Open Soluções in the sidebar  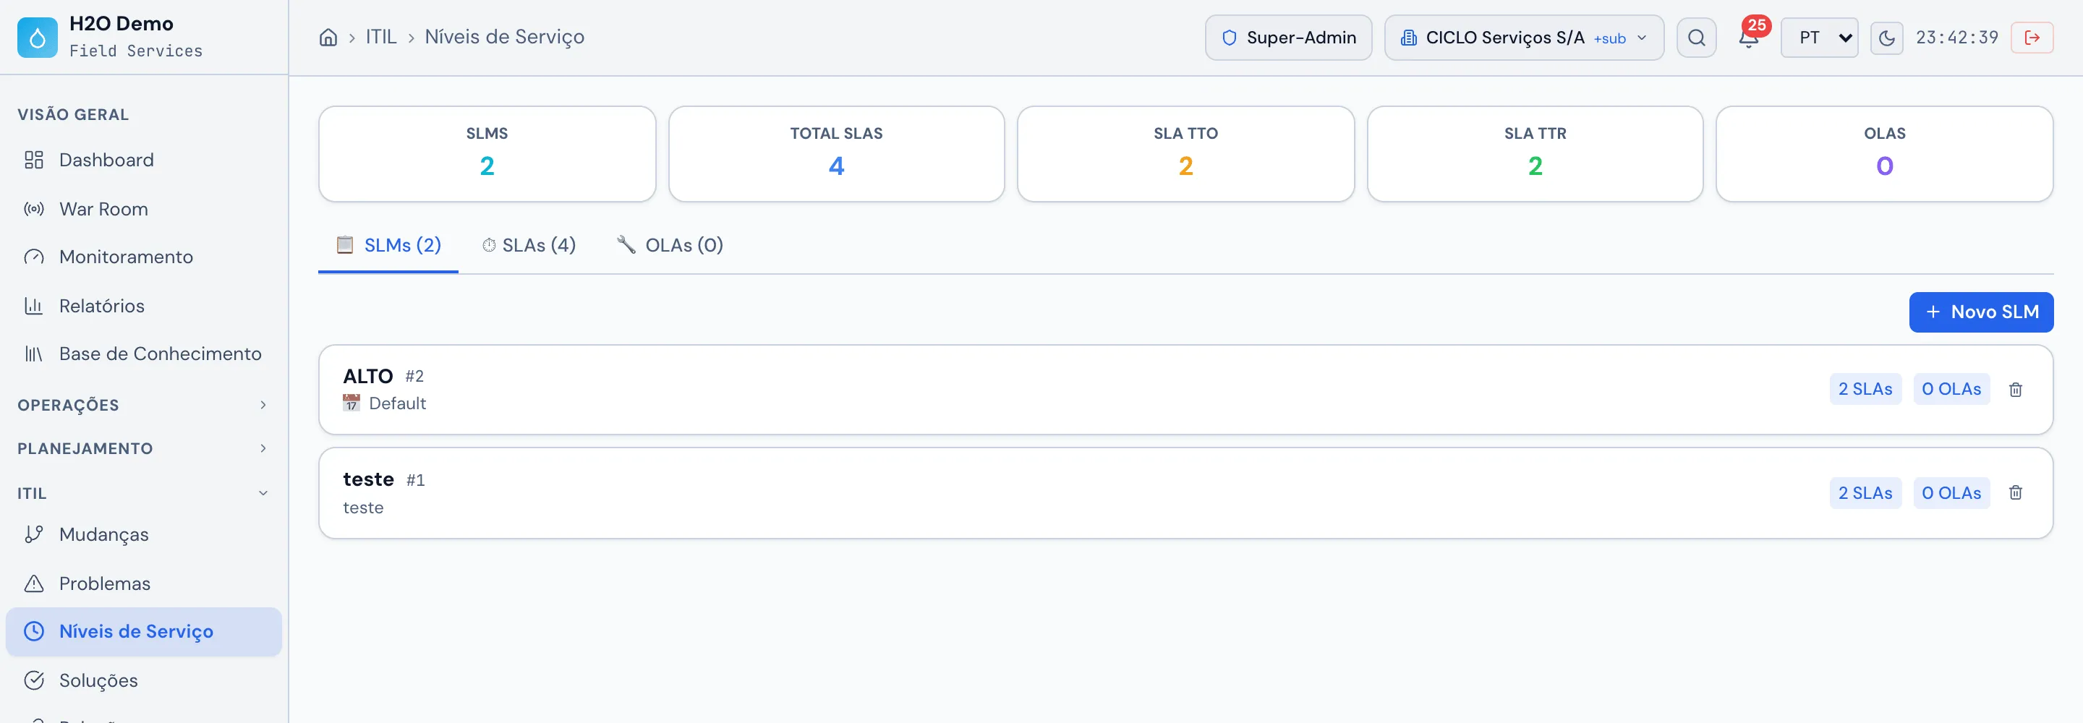144,680
